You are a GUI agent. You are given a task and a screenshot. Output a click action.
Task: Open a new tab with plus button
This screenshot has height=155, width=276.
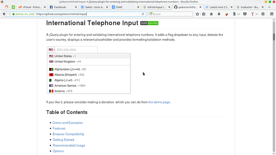tap(269, 7)
